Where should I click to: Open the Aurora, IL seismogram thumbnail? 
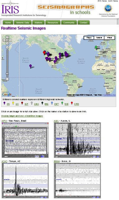click(x=77, y=140)
